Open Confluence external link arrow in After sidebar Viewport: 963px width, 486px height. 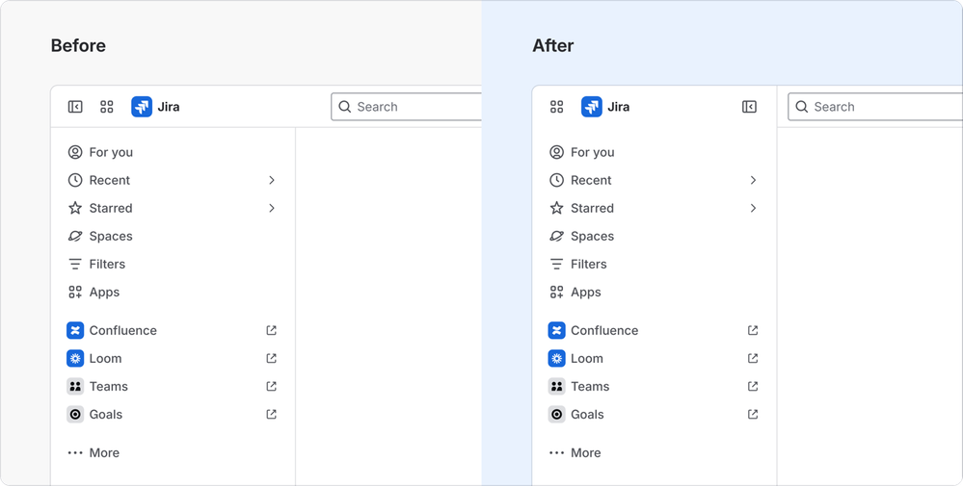pyautogui.click(x=753, y=330)
